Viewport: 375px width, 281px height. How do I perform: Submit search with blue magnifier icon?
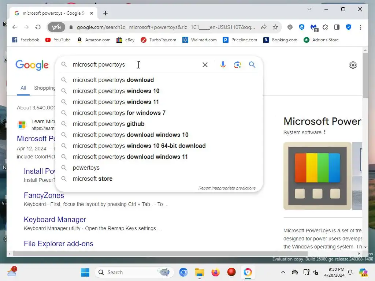click(252, 65)
